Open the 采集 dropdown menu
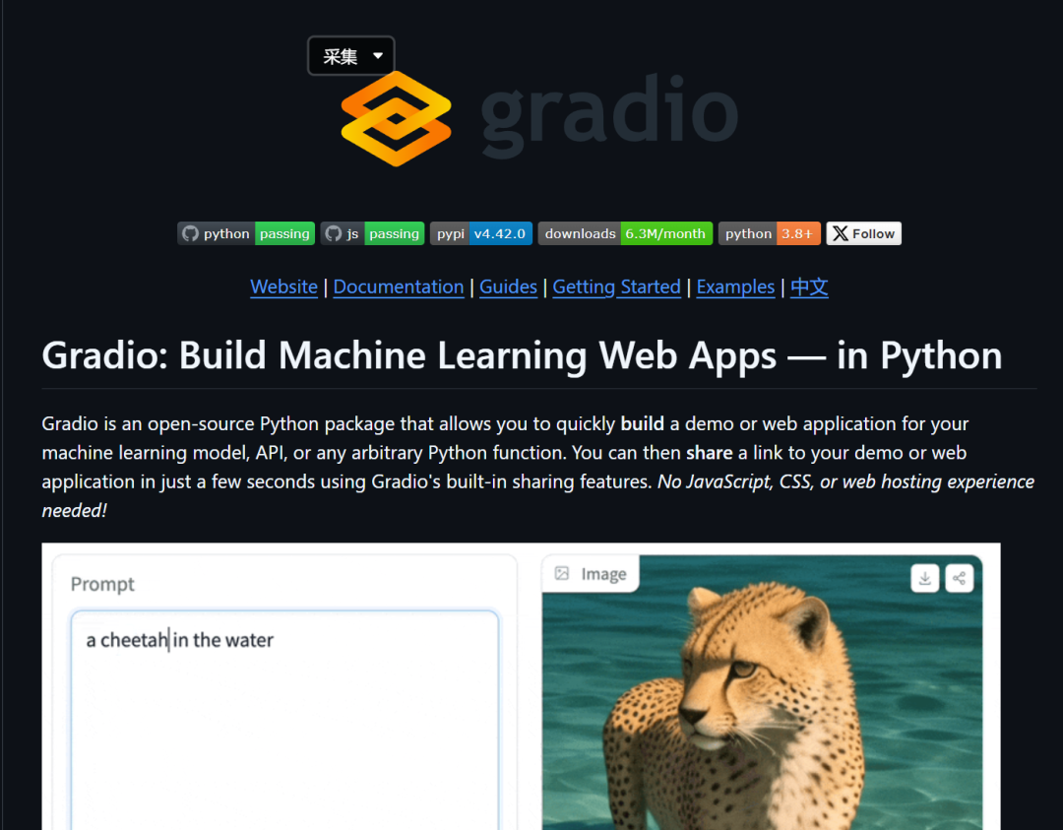The width and height of the screenshot is (1063, 830). coord(340,55)
